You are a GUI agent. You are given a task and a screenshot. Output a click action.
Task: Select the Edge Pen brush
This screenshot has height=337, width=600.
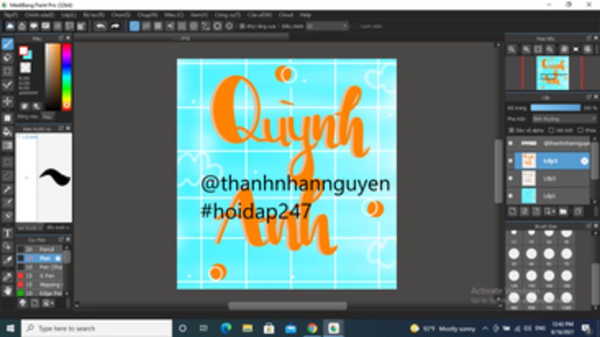[40, 293]
